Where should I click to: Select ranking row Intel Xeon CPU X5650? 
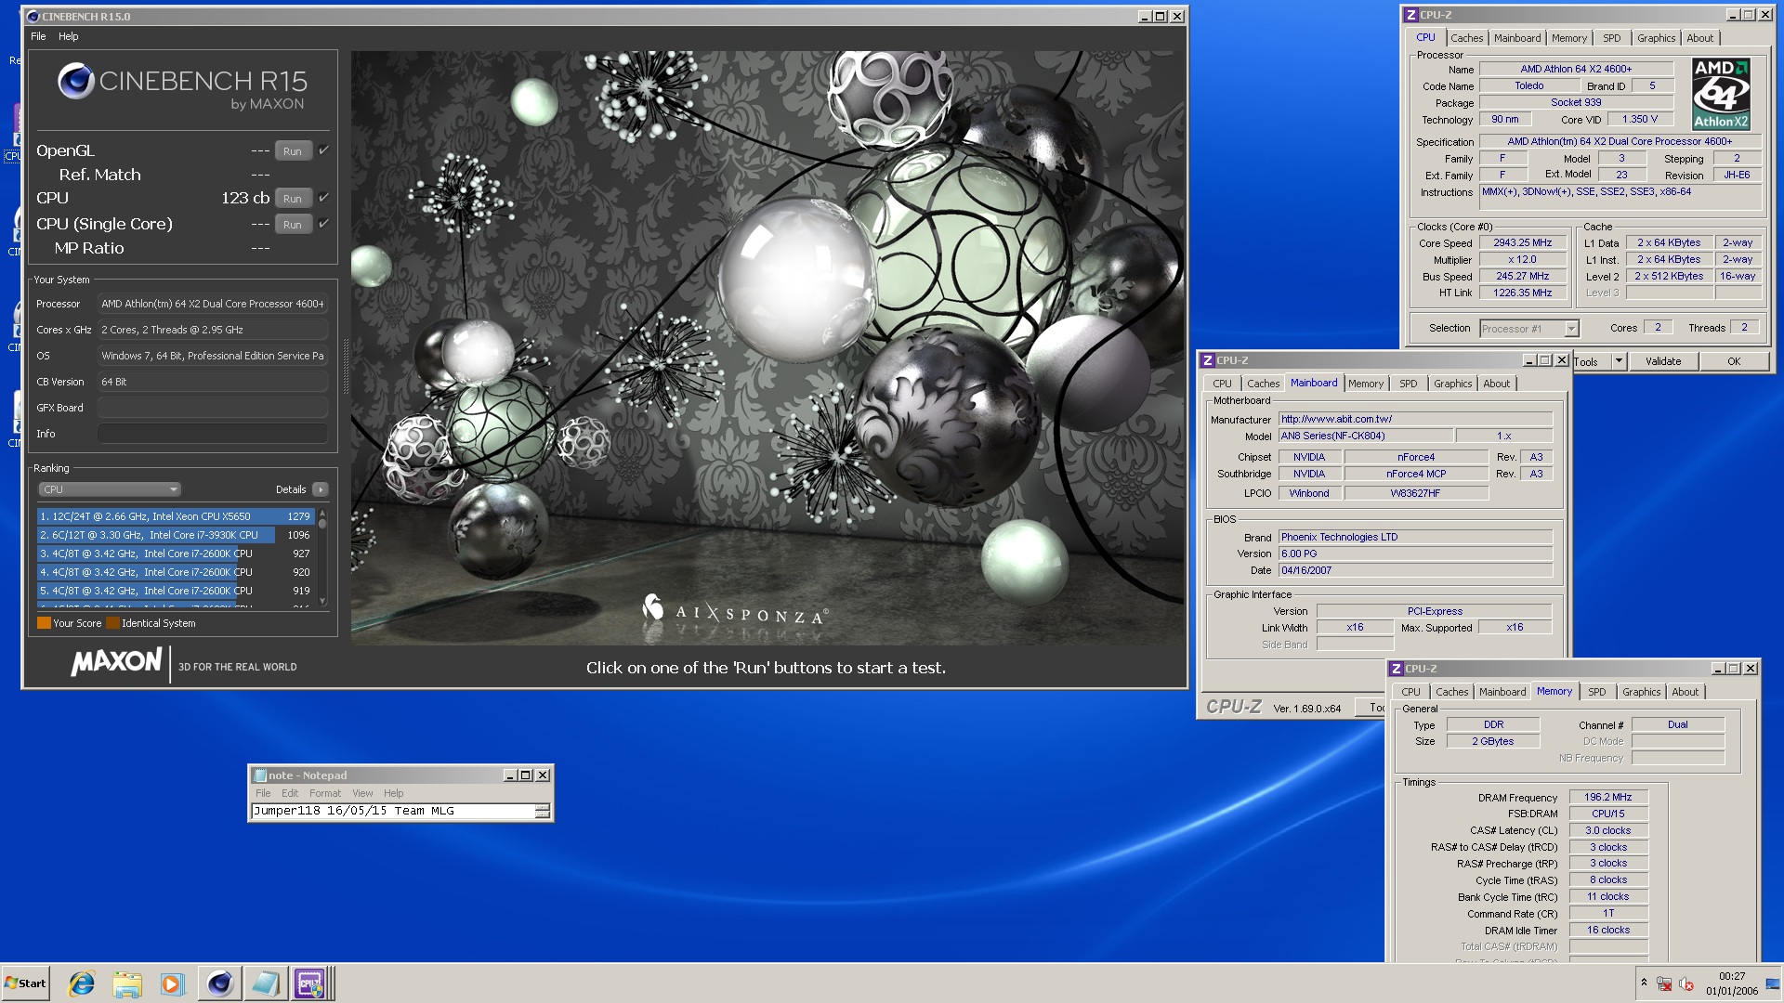[175, 516]
